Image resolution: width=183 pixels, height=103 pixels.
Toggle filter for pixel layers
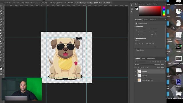[x=150, y=62]
